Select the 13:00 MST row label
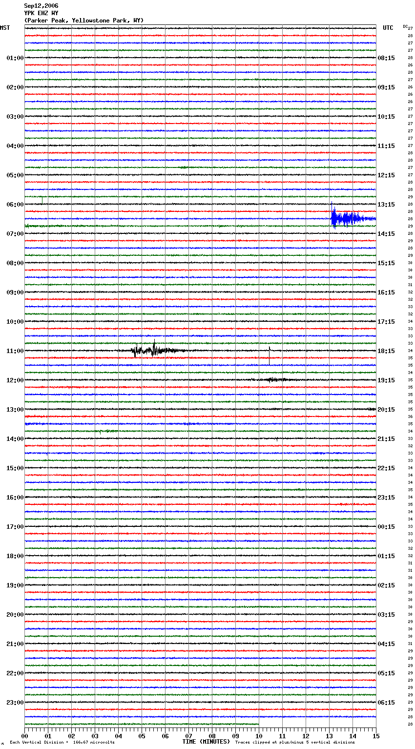This screenshot has width=415, height=749. pos(15,410)
